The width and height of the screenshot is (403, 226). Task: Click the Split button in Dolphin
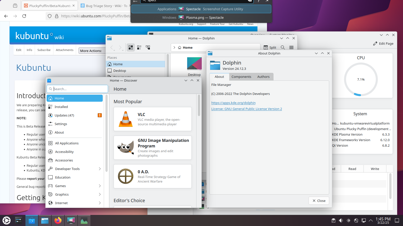pyautogui.click(x=270, y=47)
